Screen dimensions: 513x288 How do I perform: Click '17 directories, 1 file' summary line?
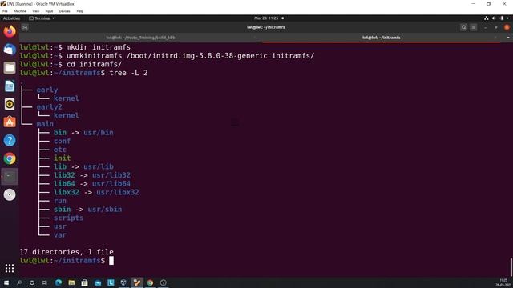(x=67, y=252)
